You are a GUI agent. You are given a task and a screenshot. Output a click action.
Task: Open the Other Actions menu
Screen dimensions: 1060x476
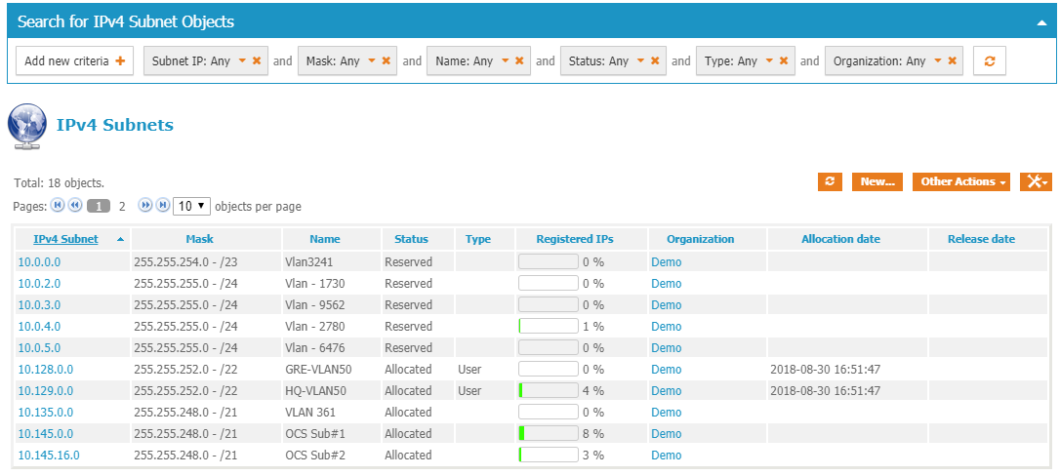(960, 181)
